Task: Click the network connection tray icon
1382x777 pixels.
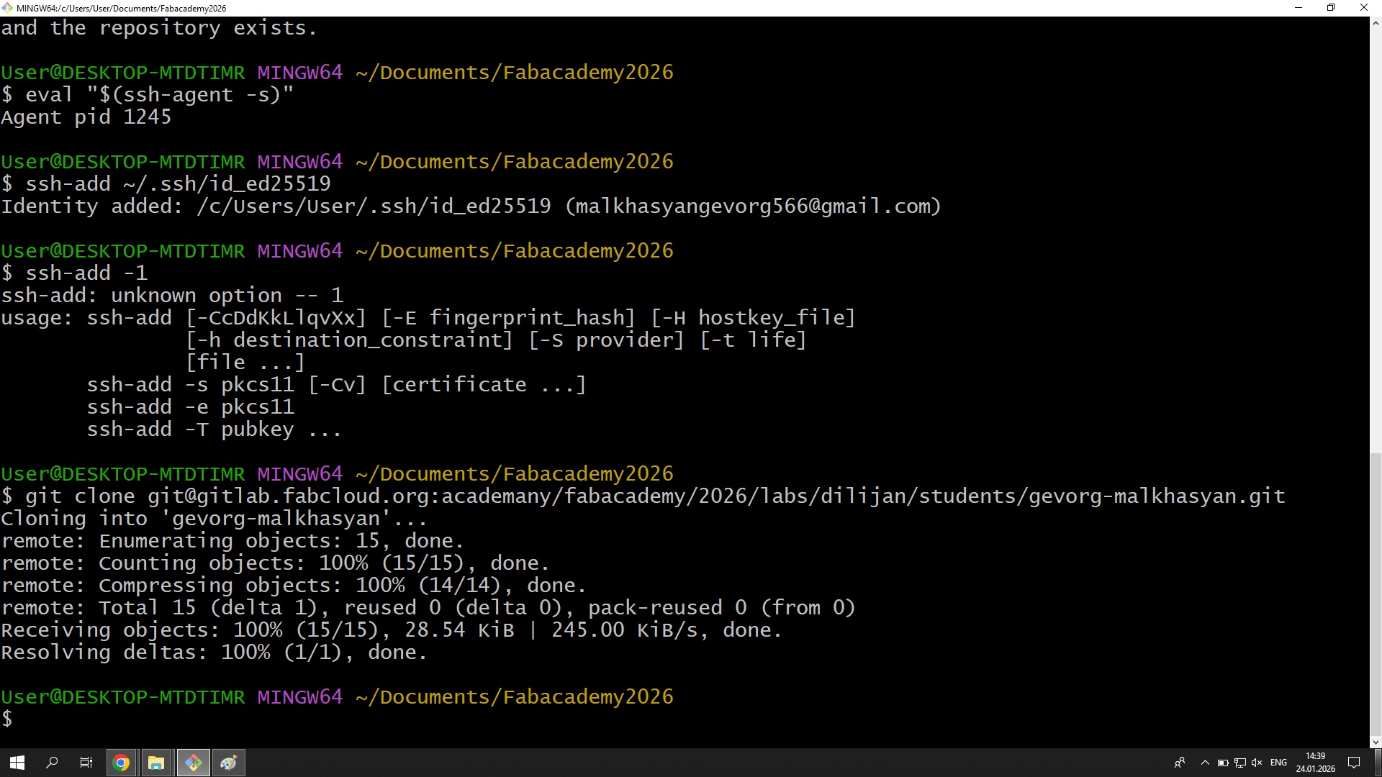Action: 1239,763
